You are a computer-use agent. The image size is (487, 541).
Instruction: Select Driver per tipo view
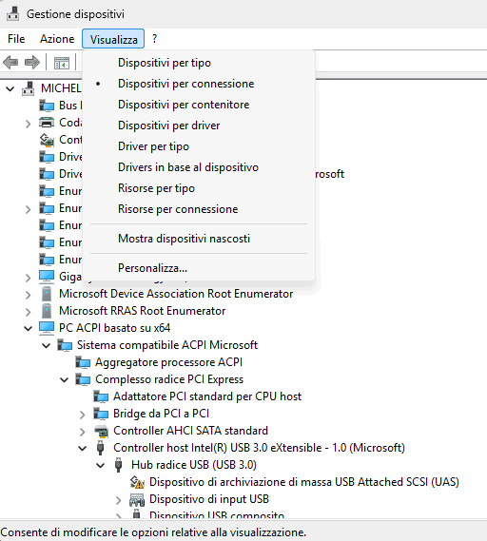pyautogui.click(x=199, y=146)
